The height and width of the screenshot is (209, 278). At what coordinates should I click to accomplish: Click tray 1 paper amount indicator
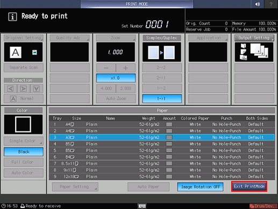click(169, 124)
